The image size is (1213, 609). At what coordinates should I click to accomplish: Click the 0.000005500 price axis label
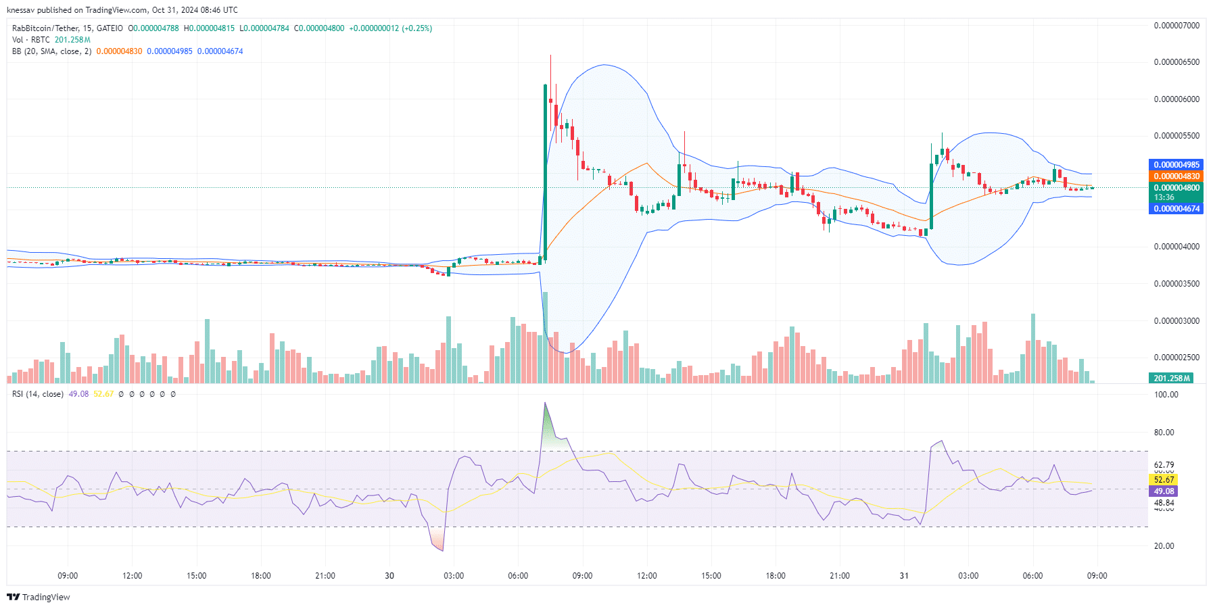(1176, 136)
